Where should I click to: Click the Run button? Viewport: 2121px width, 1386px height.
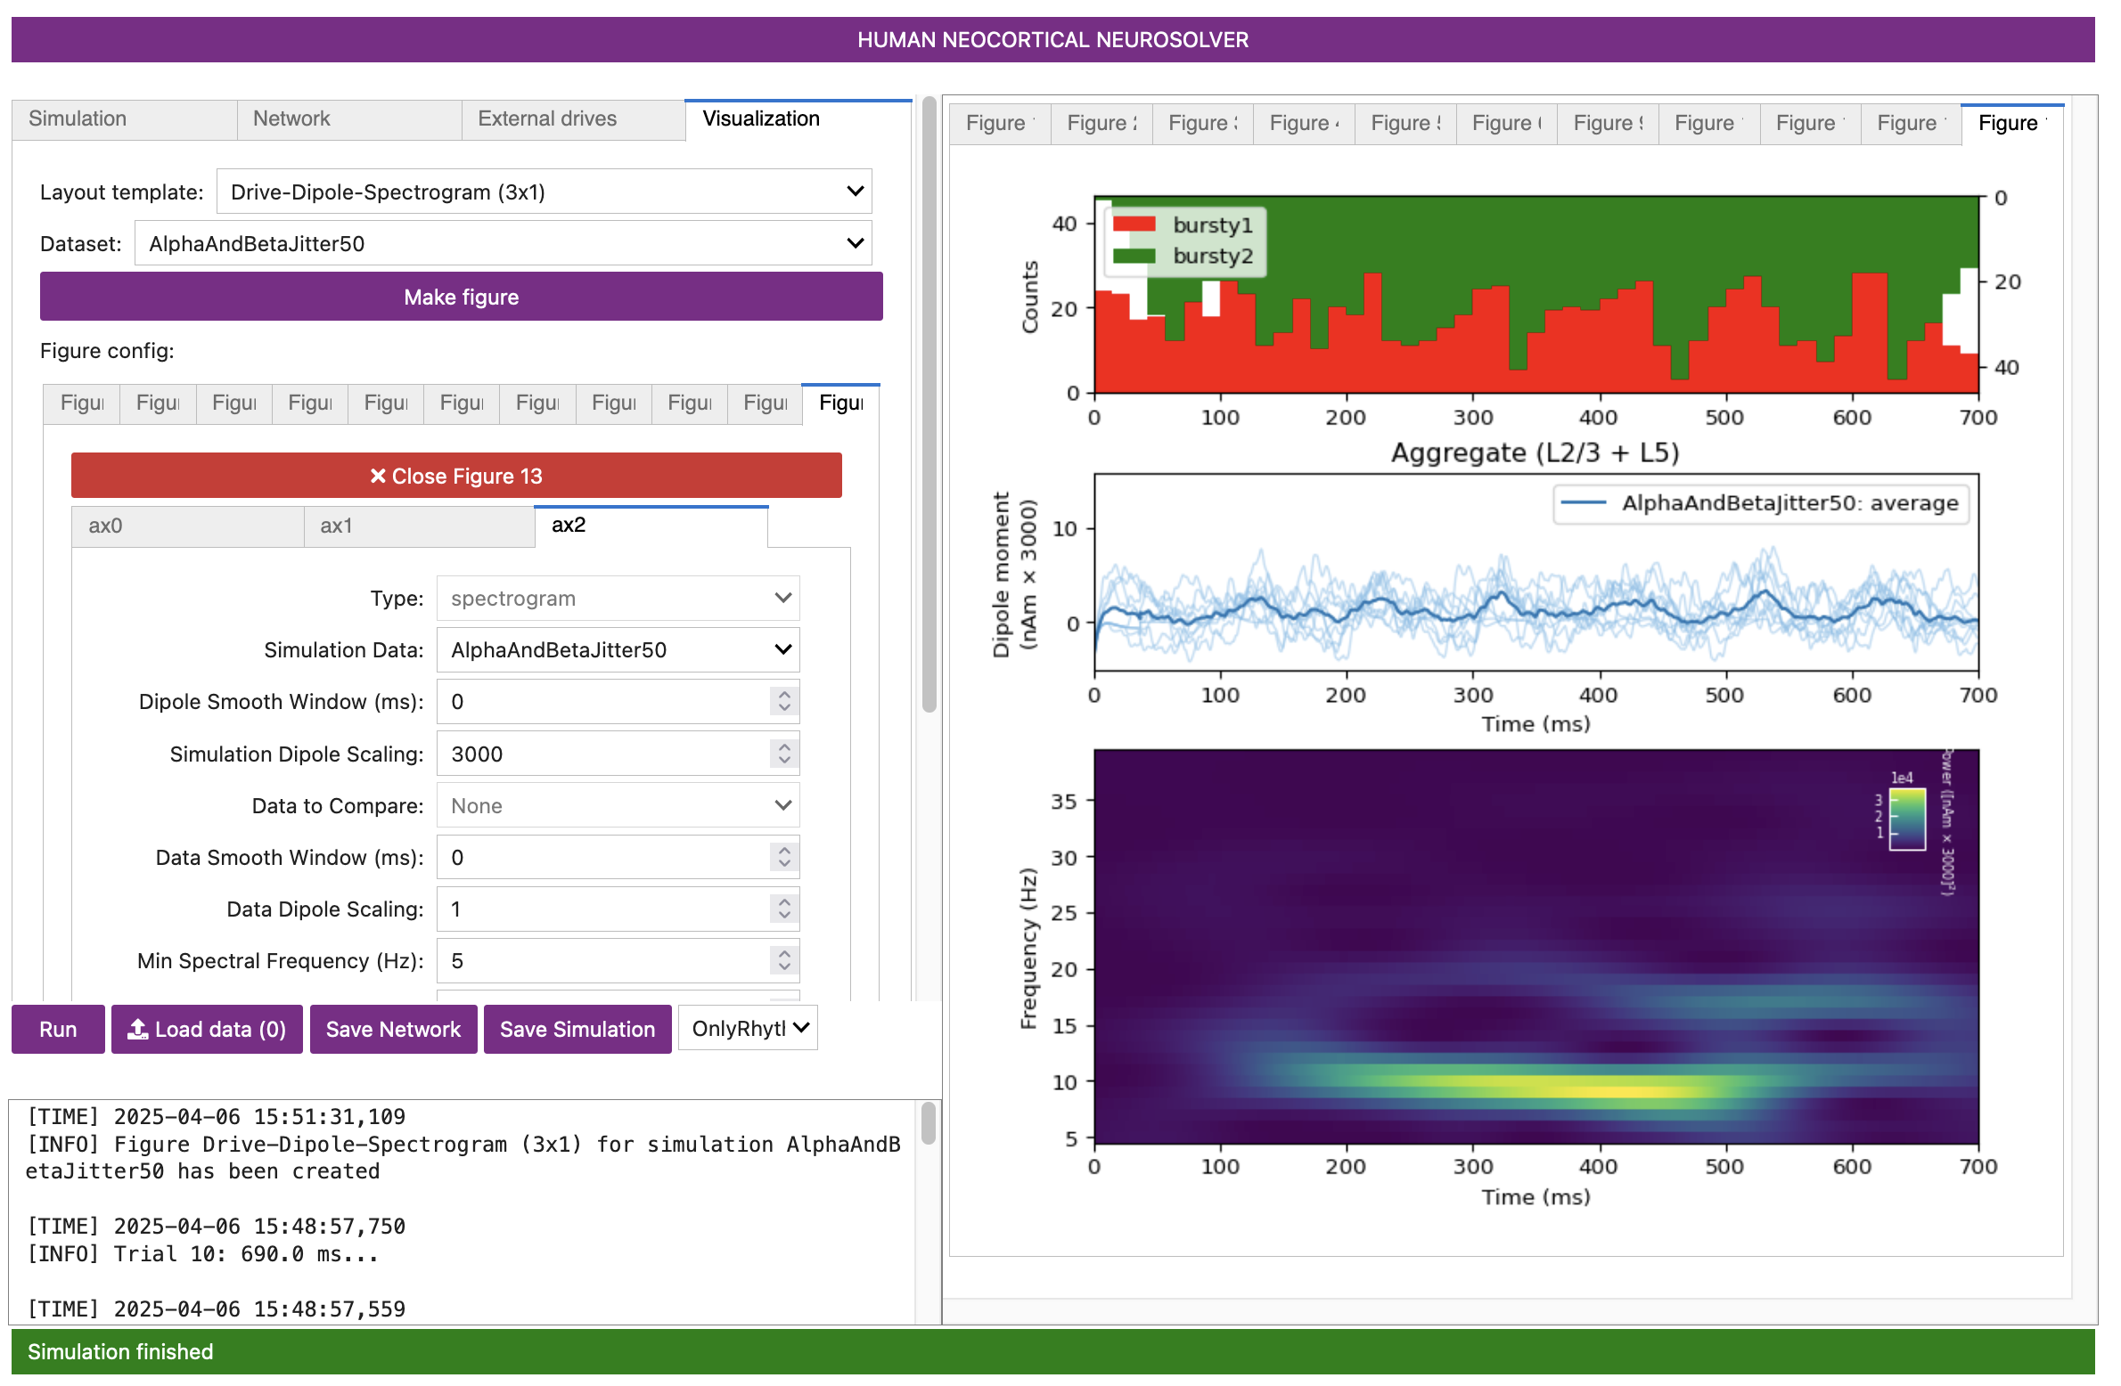[x=58, y=1030]
